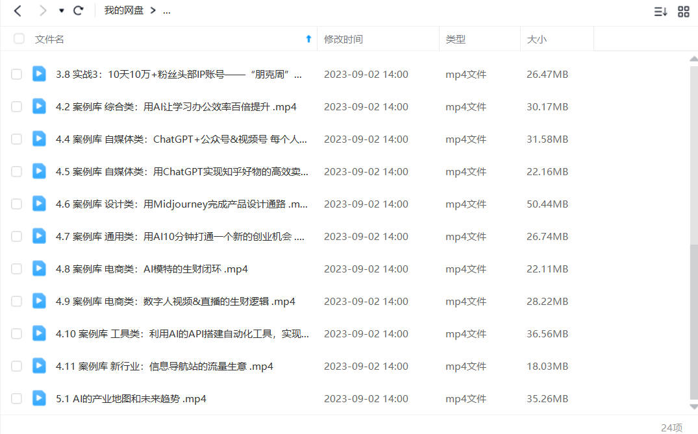698x434 pixels.
Task: Select 5.1 AI的产业地图和未来趋势 file name
Action: [131, 399]
